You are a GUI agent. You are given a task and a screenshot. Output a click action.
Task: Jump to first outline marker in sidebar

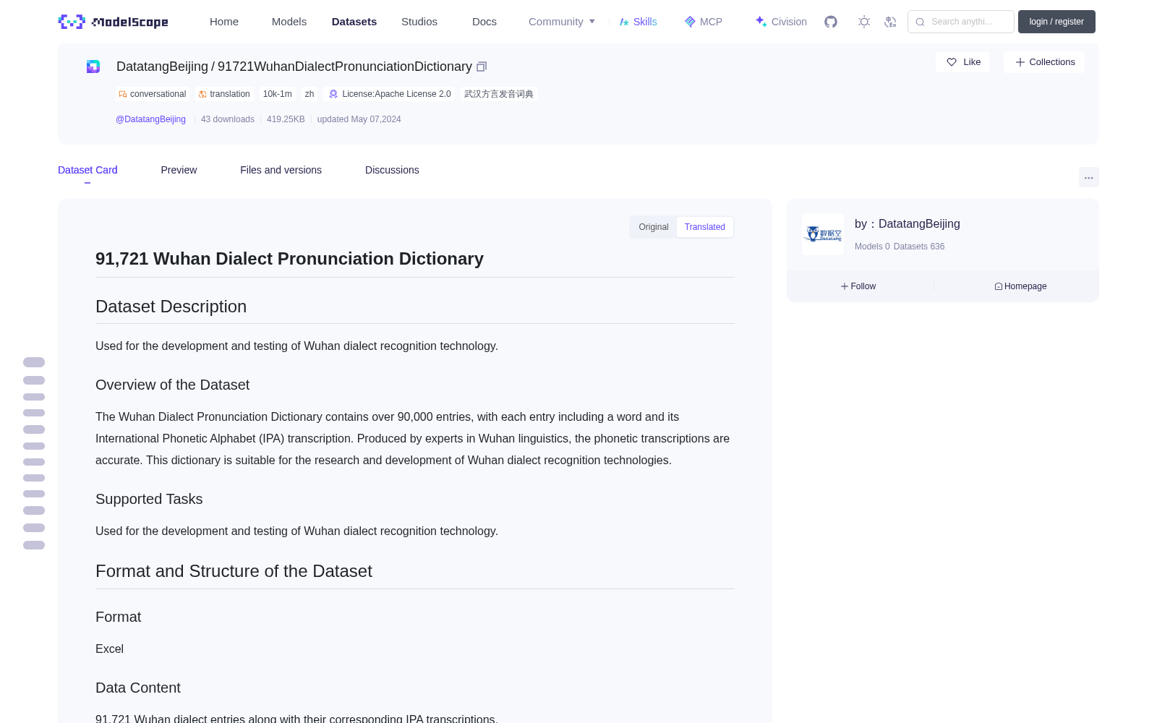pyautogui.click(x=34, y=362)
